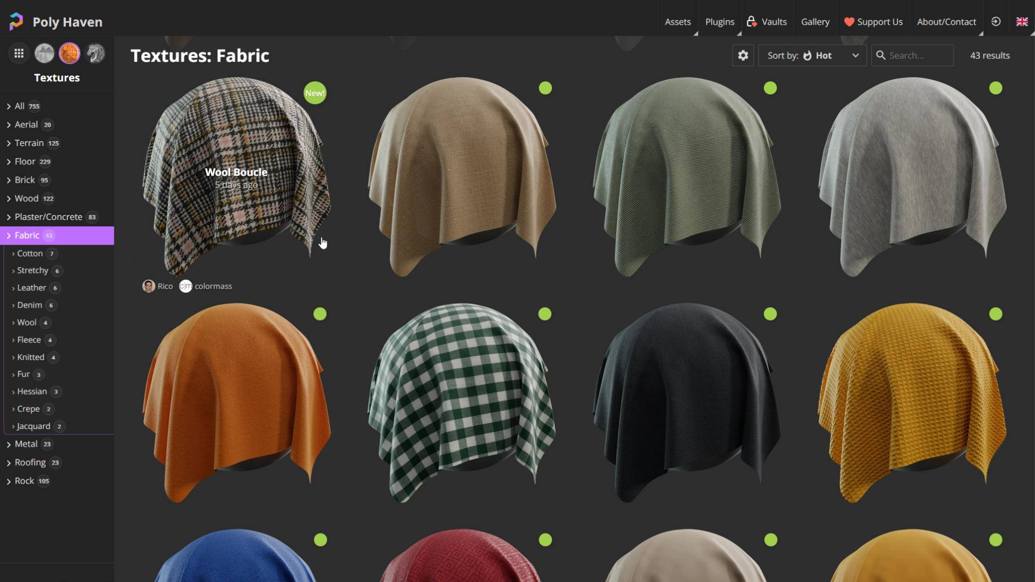Expand the Floor category chevron
The image size is (1035, 582).
point(9,162)
